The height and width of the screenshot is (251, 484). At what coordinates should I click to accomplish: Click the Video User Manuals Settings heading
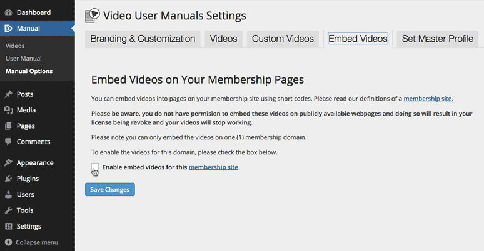[174, 16]
